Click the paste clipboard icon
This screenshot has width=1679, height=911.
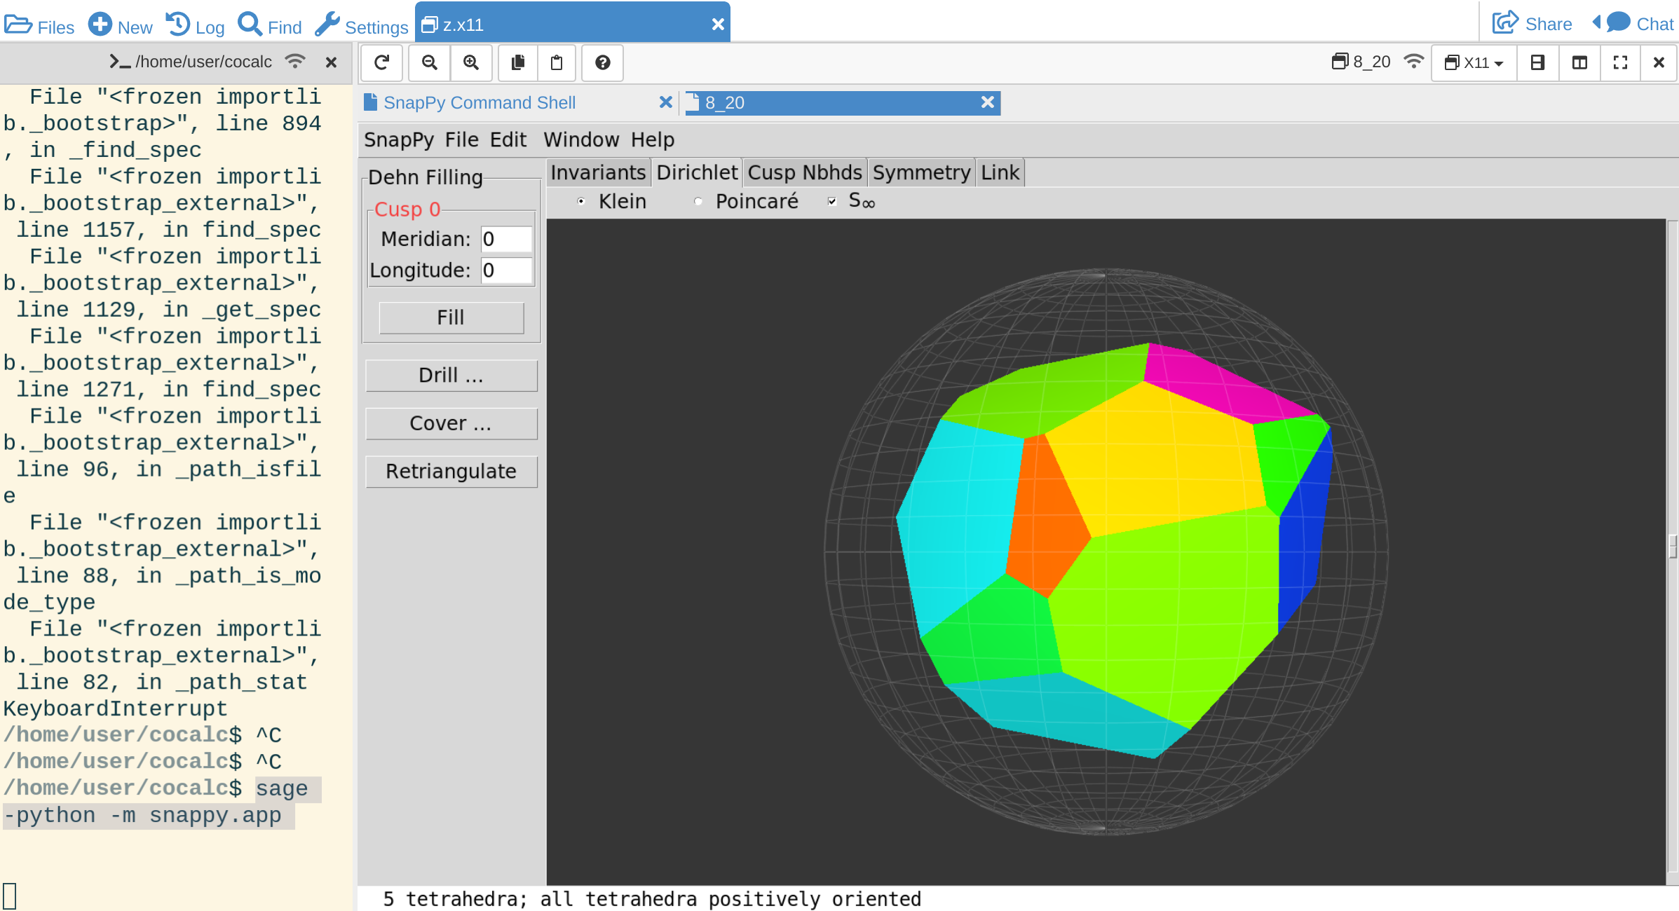tap(557, 63)
